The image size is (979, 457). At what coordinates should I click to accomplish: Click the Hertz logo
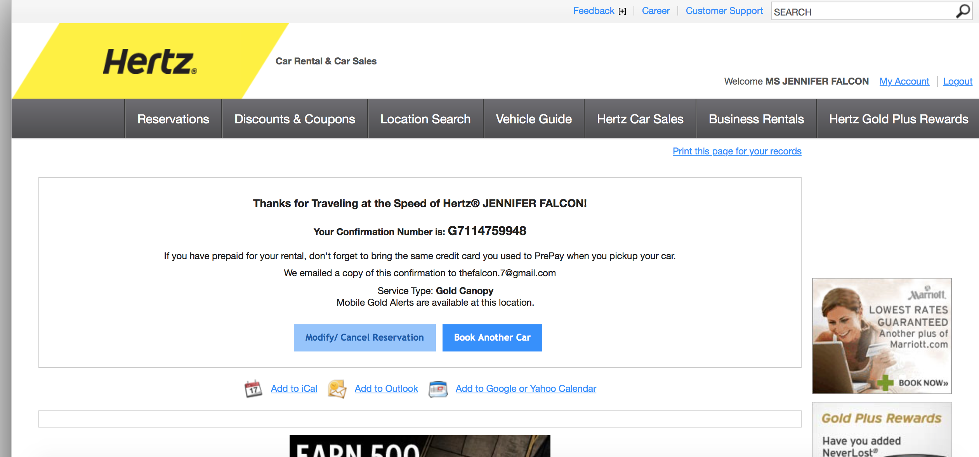[x=150, y=61]
